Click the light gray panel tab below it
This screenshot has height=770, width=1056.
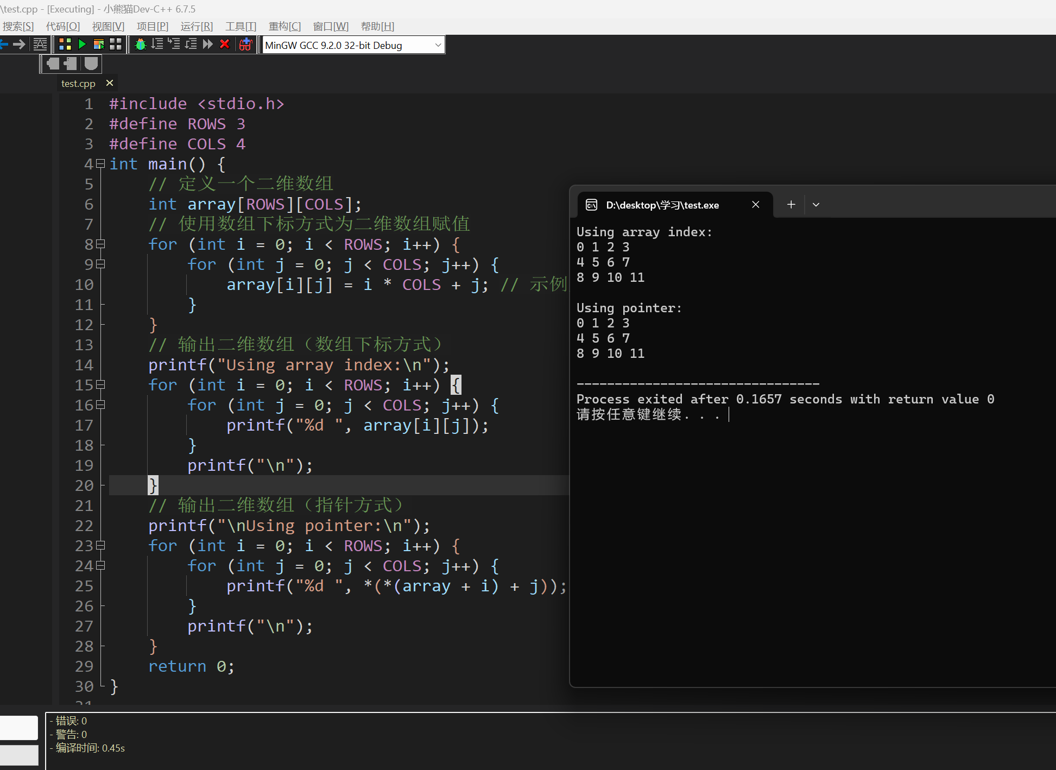[19, 755]
